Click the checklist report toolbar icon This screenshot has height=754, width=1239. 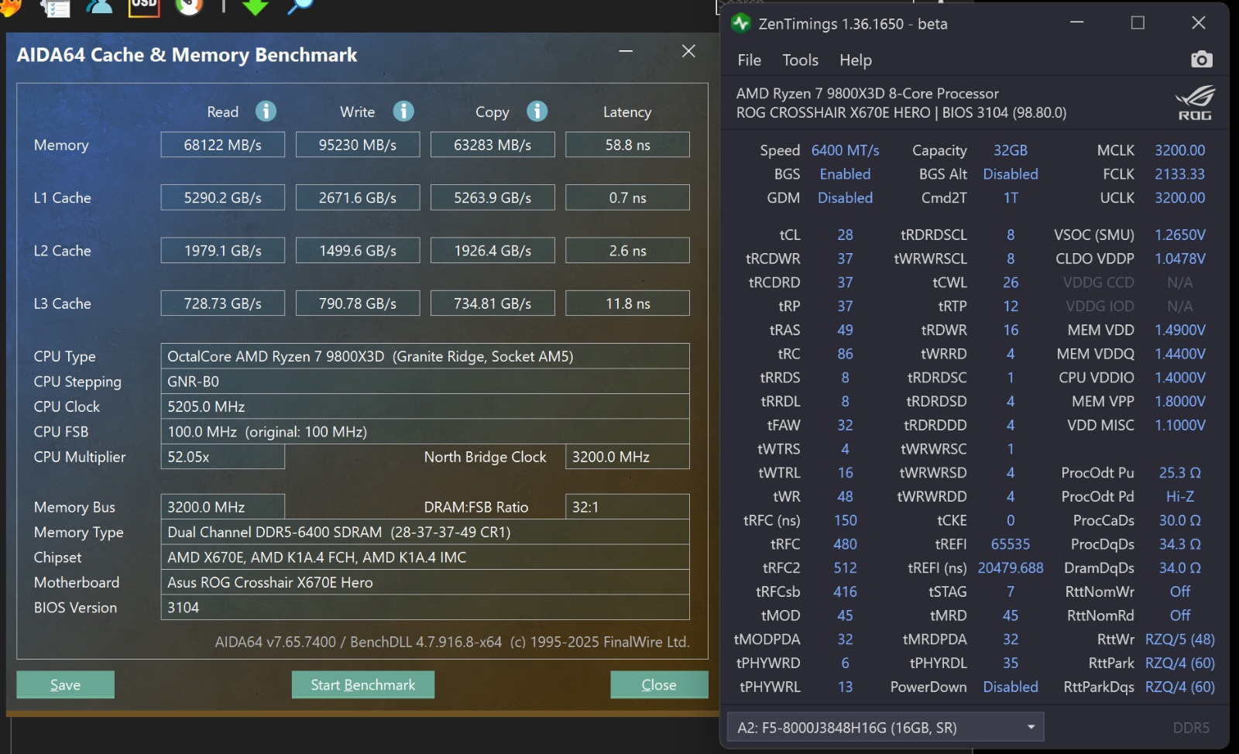tap(56, 7)
